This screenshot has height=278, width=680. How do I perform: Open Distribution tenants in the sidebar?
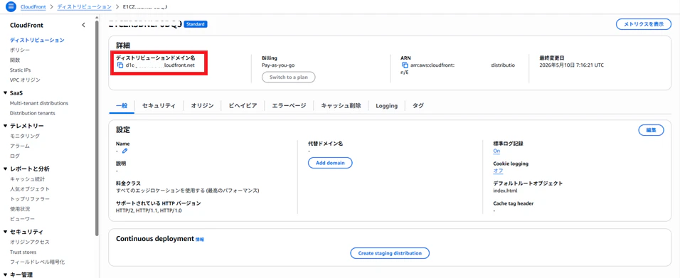click(32, 113)
